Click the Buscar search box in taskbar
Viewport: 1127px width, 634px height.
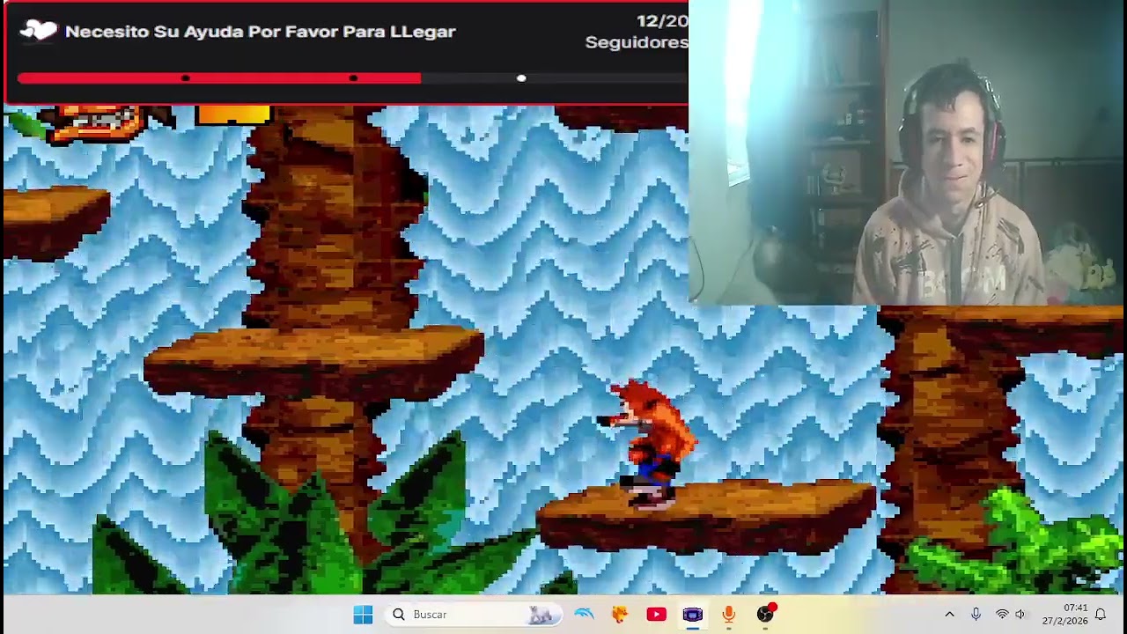pyautogui.click(x=474, y=615)
